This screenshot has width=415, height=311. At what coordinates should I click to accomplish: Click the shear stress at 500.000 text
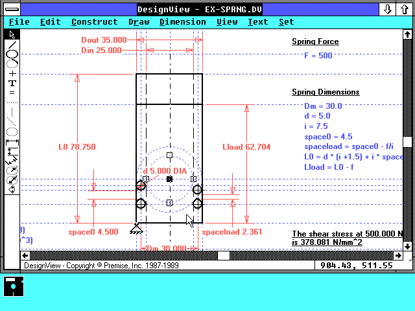pos(348,234)
